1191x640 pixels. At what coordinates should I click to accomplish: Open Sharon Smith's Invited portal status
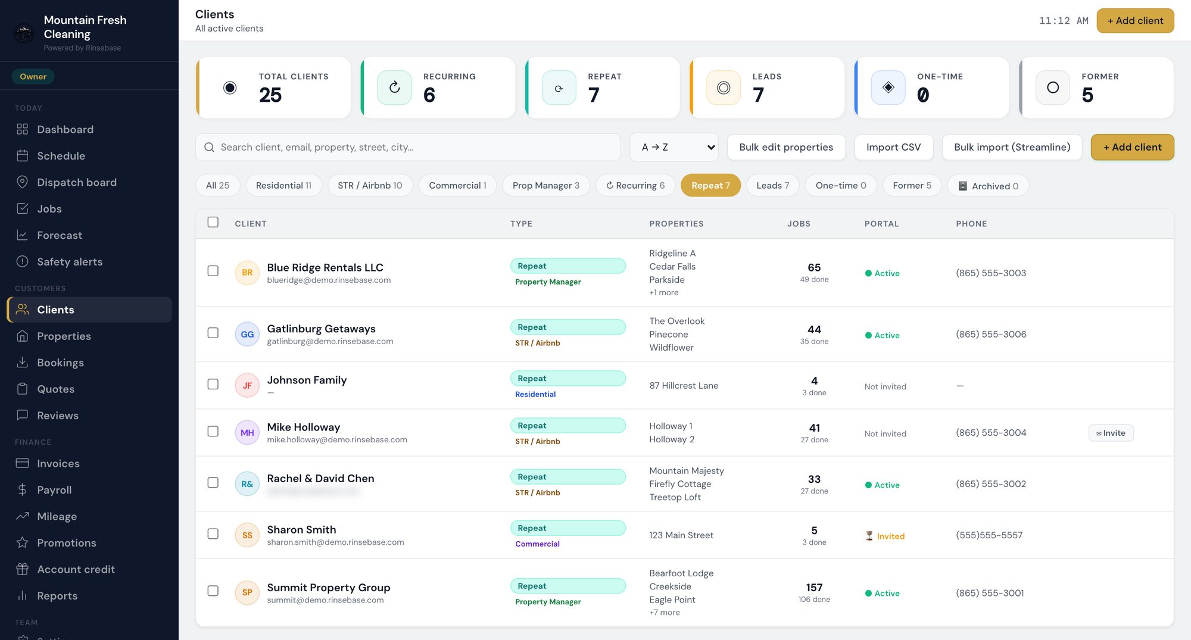884,536
